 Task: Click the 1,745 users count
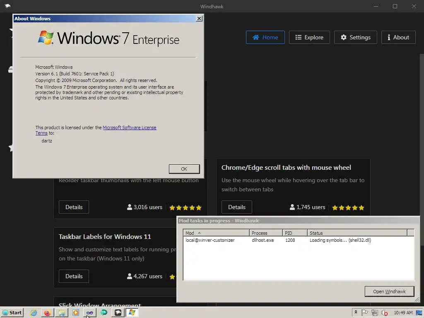pos(311,207)
